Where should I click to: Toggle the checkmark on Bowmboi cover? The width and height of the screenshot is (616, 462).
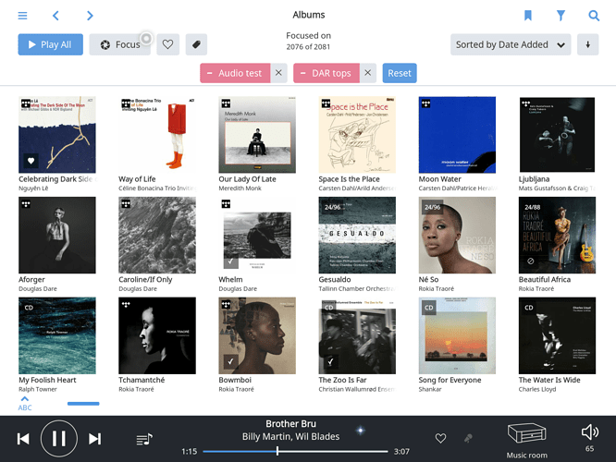pos(230,361)
